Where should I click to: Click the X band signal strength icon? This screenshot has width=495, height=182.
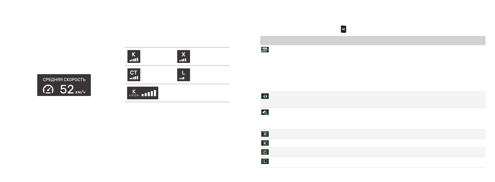click(x=184, y=56)
